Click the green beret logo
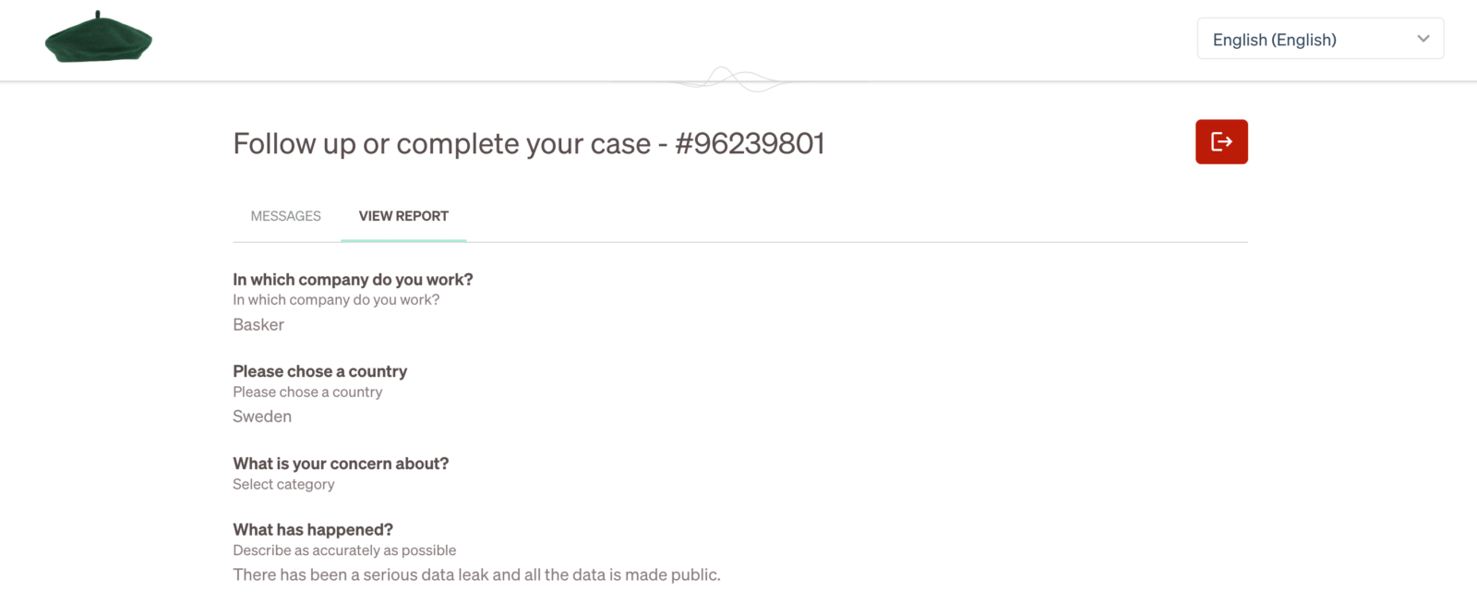 pyautogui.click(x=99, y=39)
